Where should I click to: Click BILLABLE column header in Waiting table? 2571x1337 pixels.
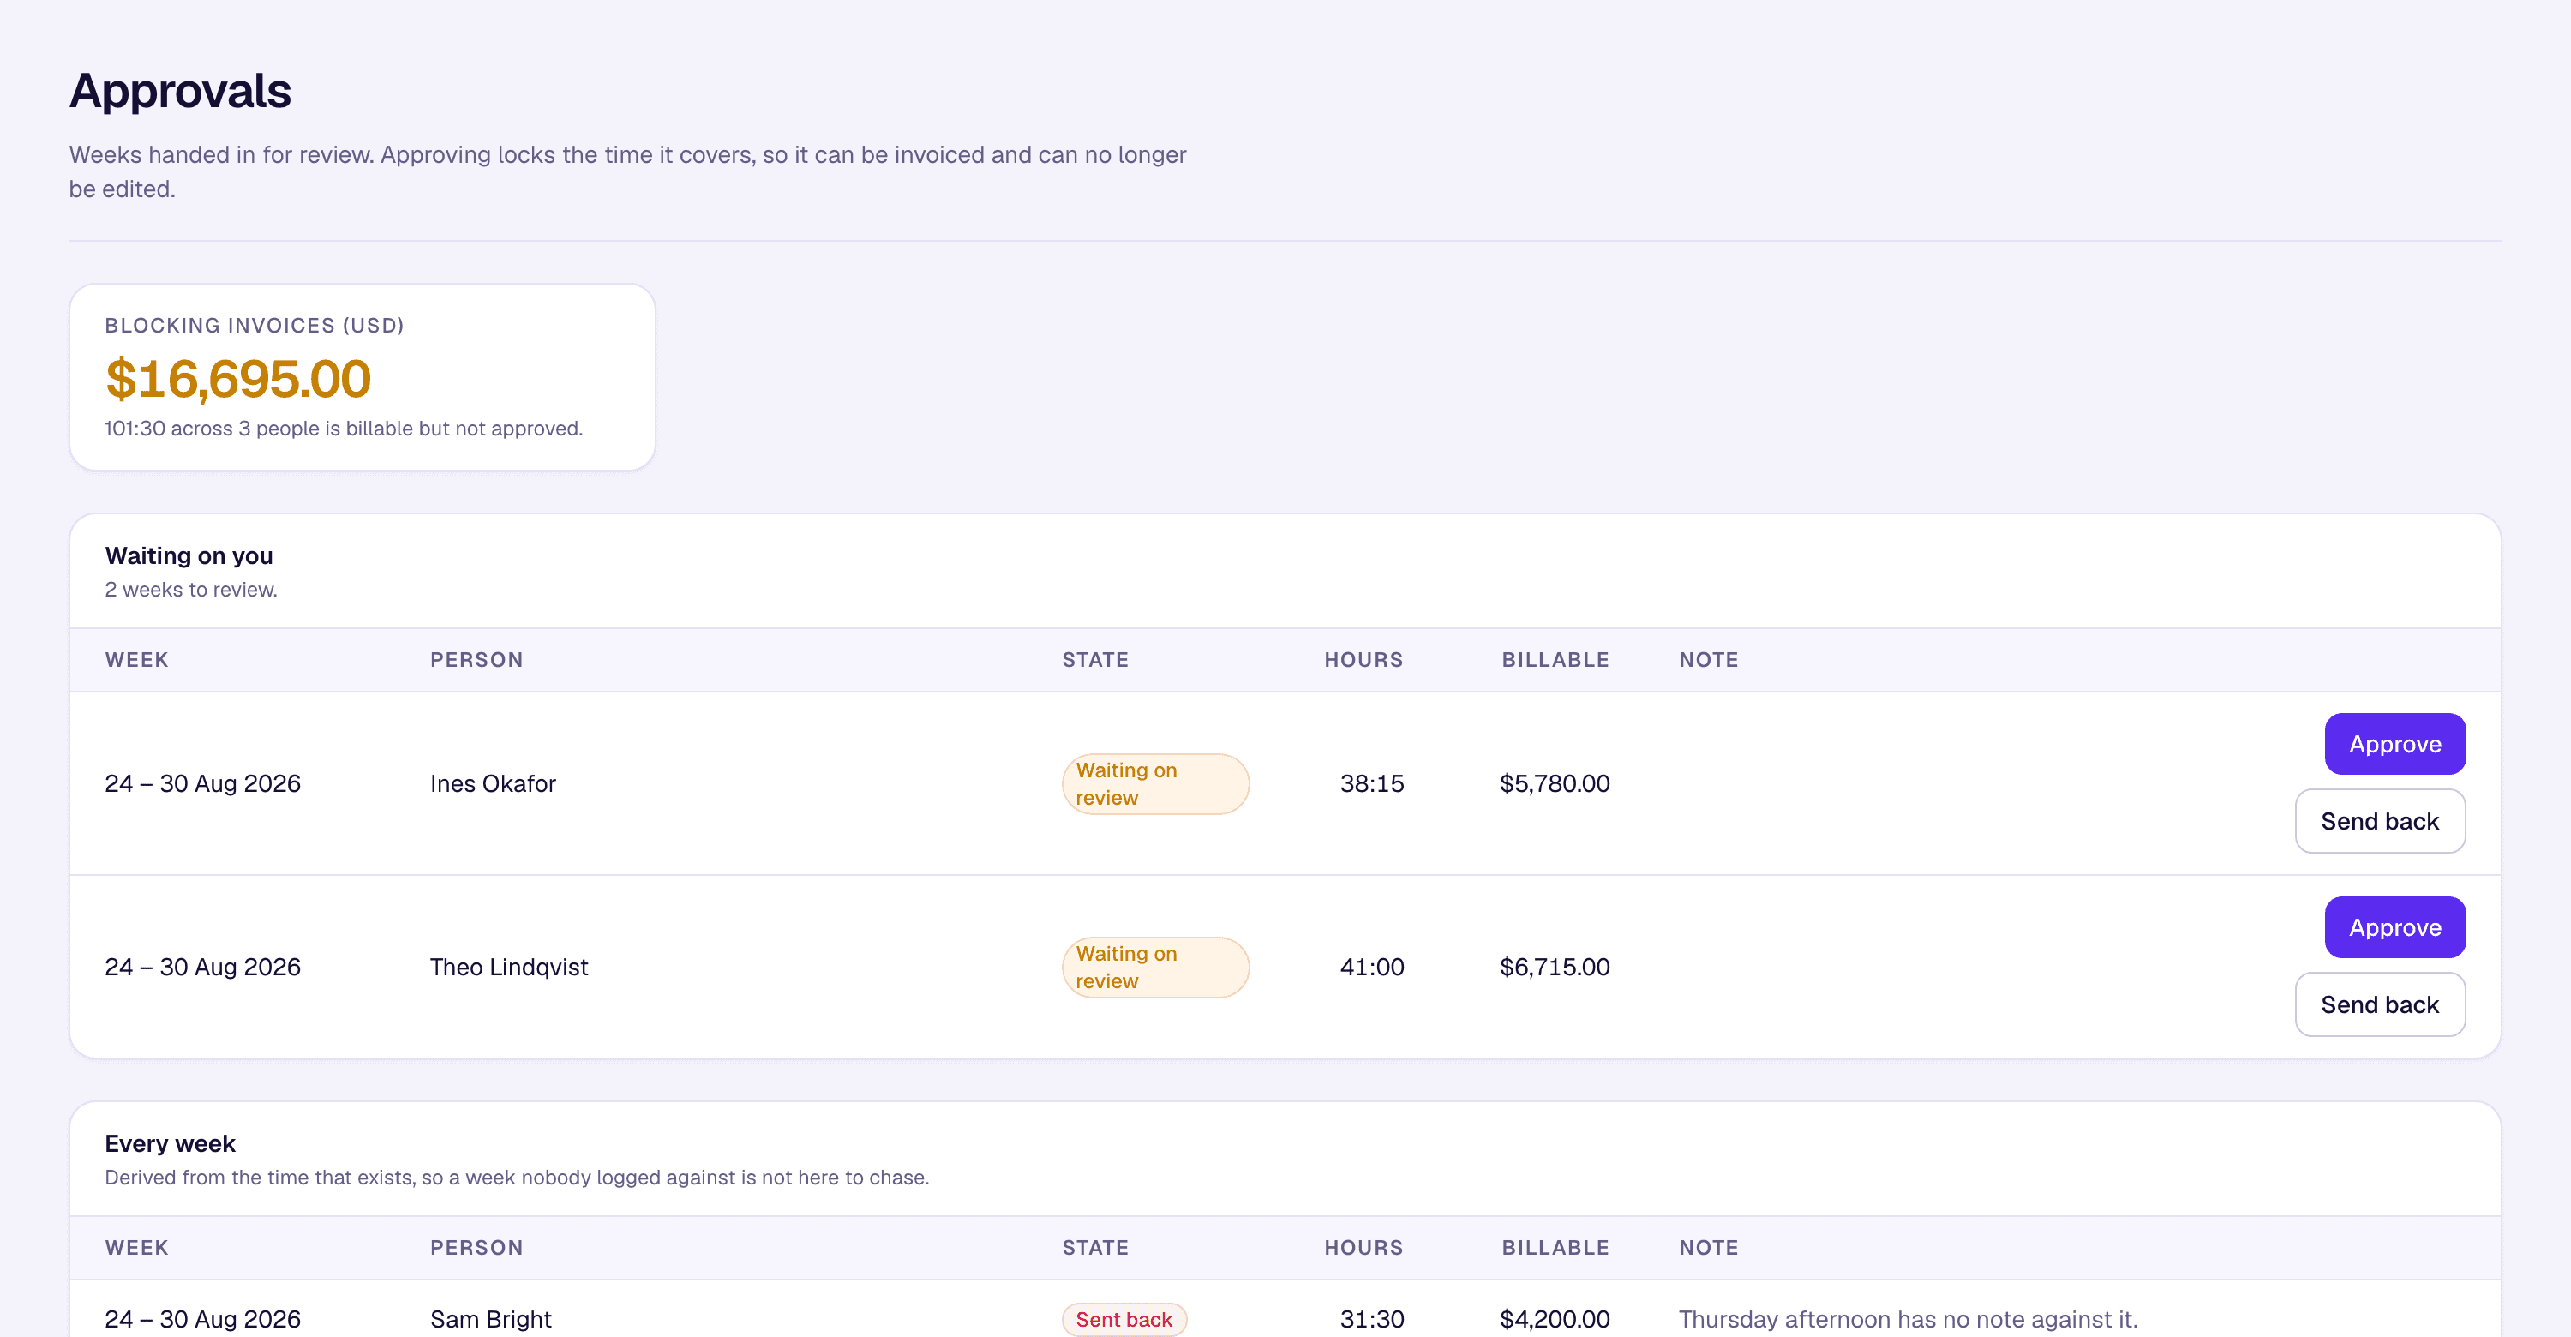pyautogui.click(x=1555, y=660)
